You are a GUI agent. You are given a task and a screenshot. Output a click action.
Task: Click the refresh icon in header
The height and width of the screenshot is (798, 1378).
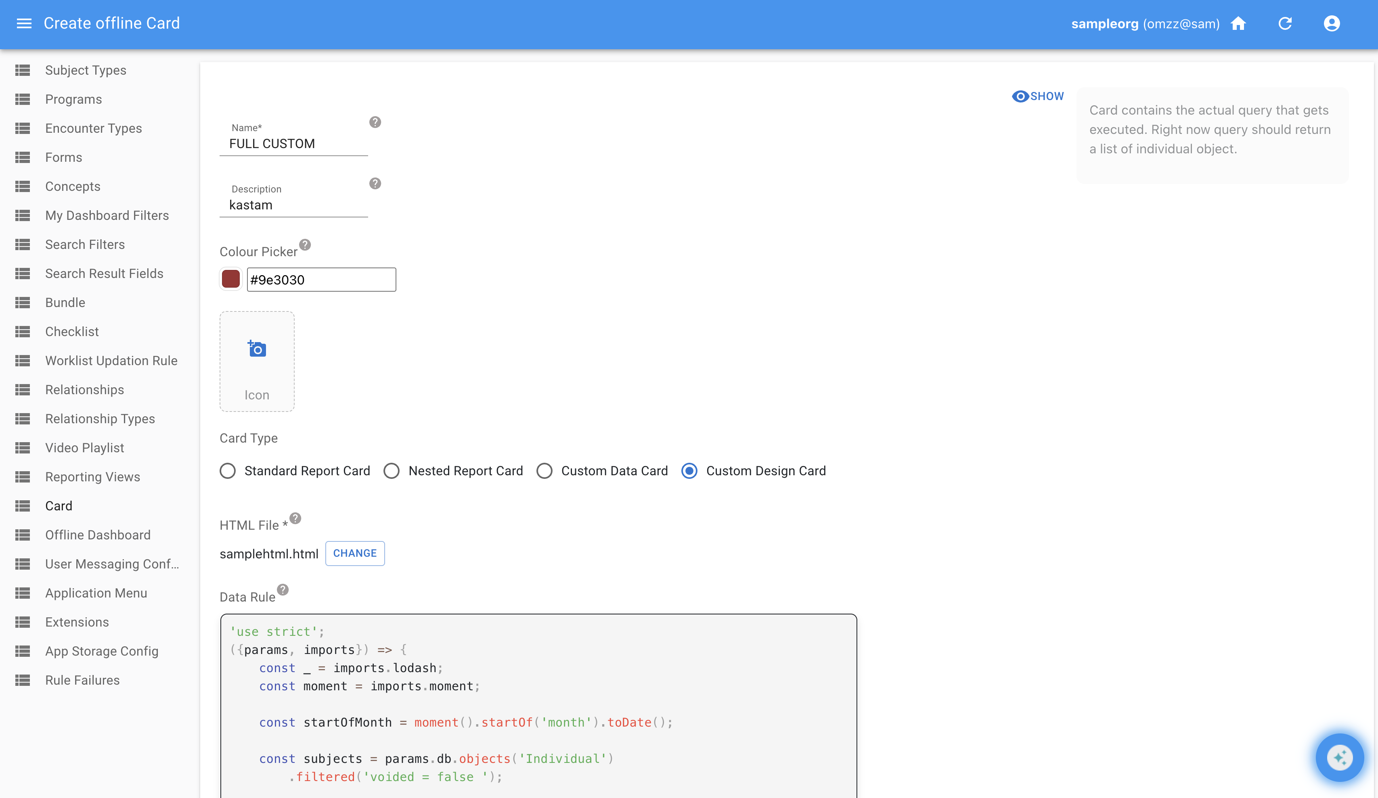point(1285,23)
